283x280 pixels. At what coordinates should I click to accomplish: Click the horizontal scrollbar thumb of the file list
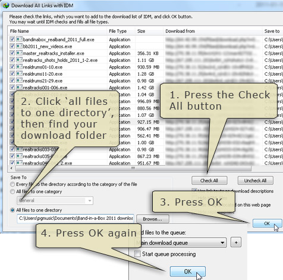(x=133, y=169)
